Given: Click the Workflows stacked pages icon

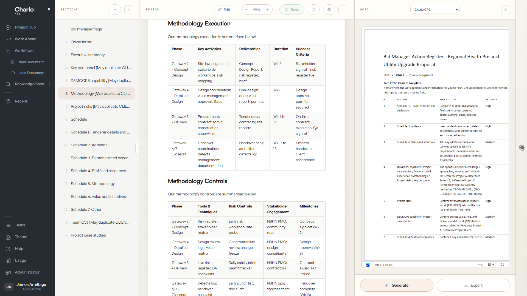Looking at the screenshot, I should pos(8,51).
